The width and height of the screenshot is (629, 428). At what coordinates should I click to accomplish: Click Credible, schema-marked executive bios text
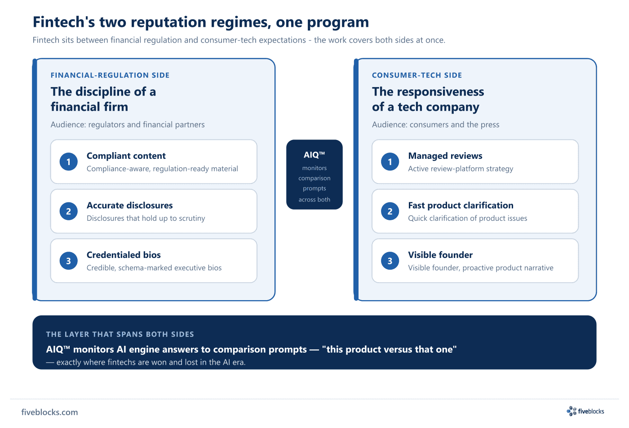(154, 268)
